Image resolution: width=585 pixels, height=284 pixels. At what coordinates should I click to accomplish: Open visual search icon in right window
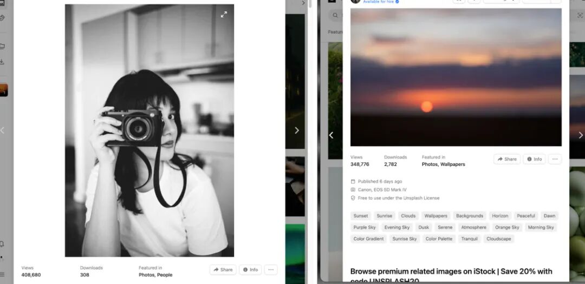coord(580,15)
